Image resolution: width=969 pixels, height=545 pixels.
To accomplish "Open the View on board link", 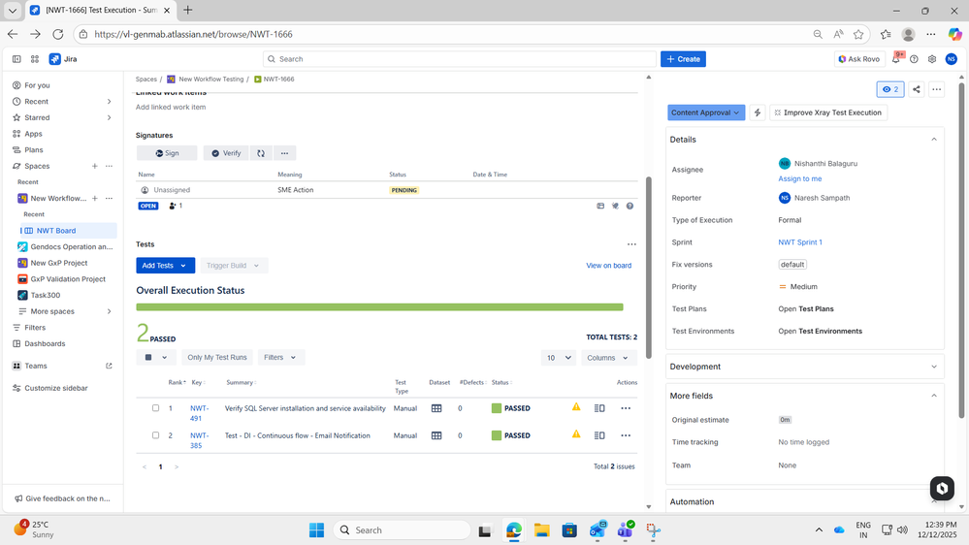I will (x=609, y=266).
